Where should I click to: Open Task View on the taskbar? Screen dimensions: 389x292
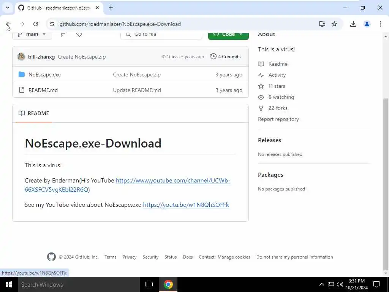(x=149, y=284)
